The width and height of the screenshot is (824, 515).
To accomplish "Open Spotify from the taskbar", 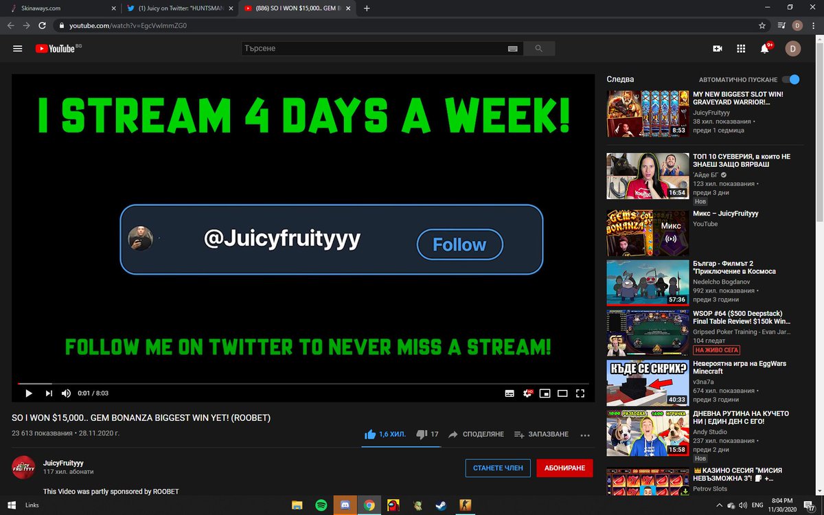I will [x=321, y=505].
